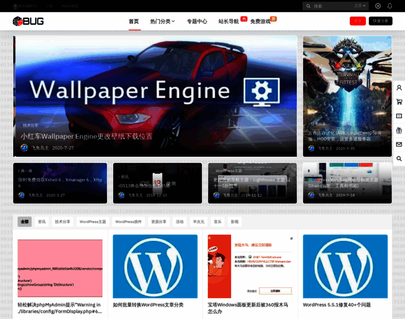The image size is (405, 319).
Task: Open the Slhao WordPress theme card
Action: (347, 183)
